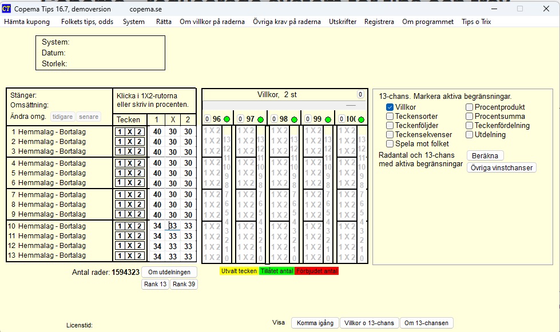The image size is (560, 332).
Task: Select sign 2 for match 13
Action: click(139, 256)
